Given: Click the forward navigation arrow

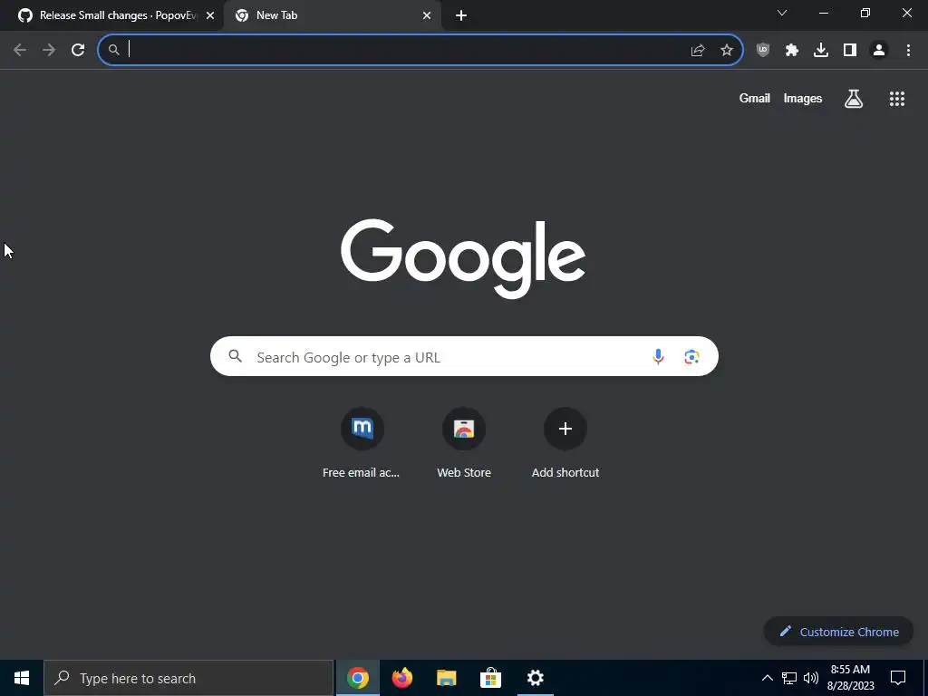Looking at the screenshot, I should click(49, 51).
